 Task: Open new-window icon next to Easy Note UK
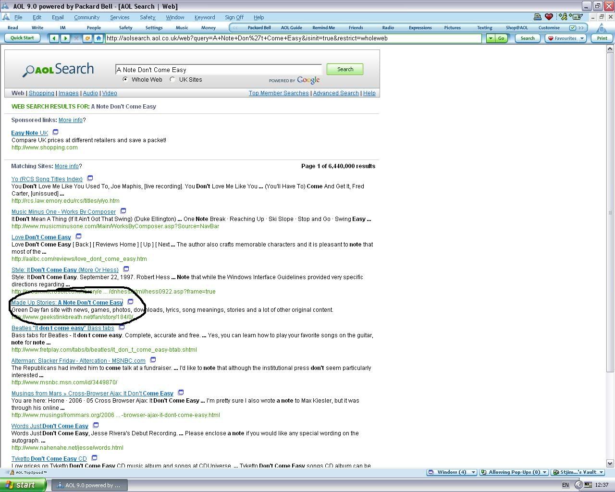[55, 132]
